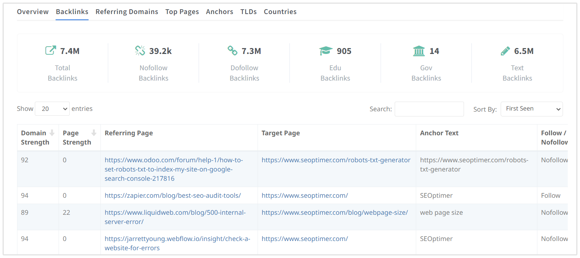The width and height of the screenshot is (580, 258).
Task: Click the Text Backlinks pencil icon
Action: point(505,51)
